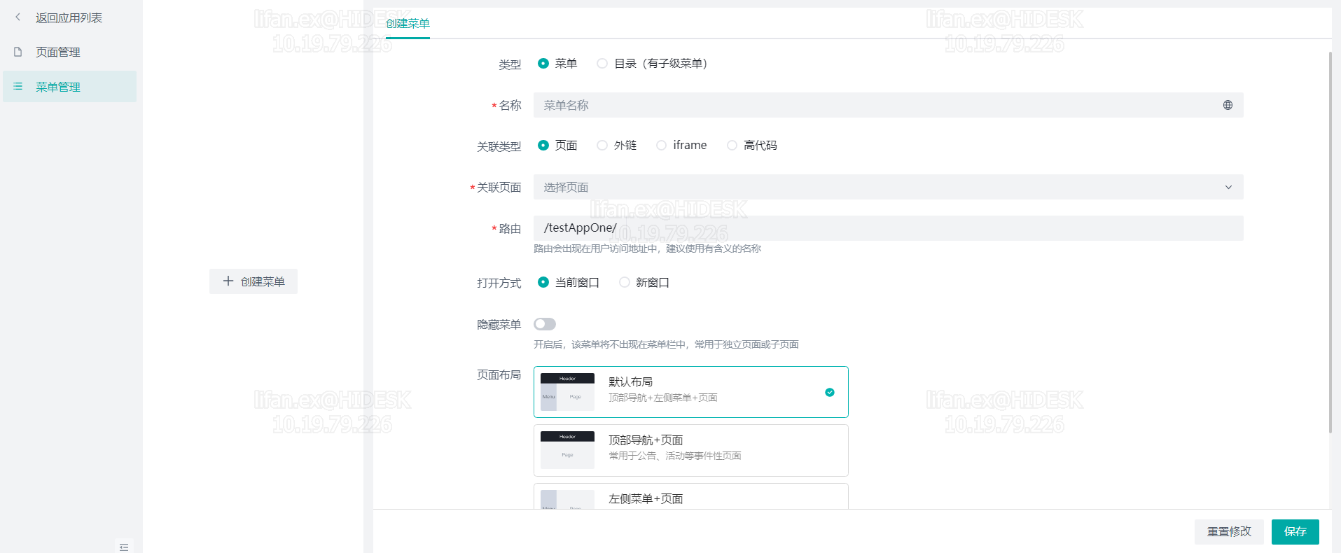Select the 顶部导航+页面 layout card

click(x=691, y=450)
